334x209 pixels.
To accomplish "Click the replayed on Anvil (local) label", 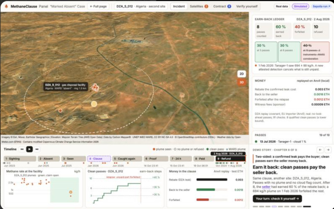I will 313,81.
